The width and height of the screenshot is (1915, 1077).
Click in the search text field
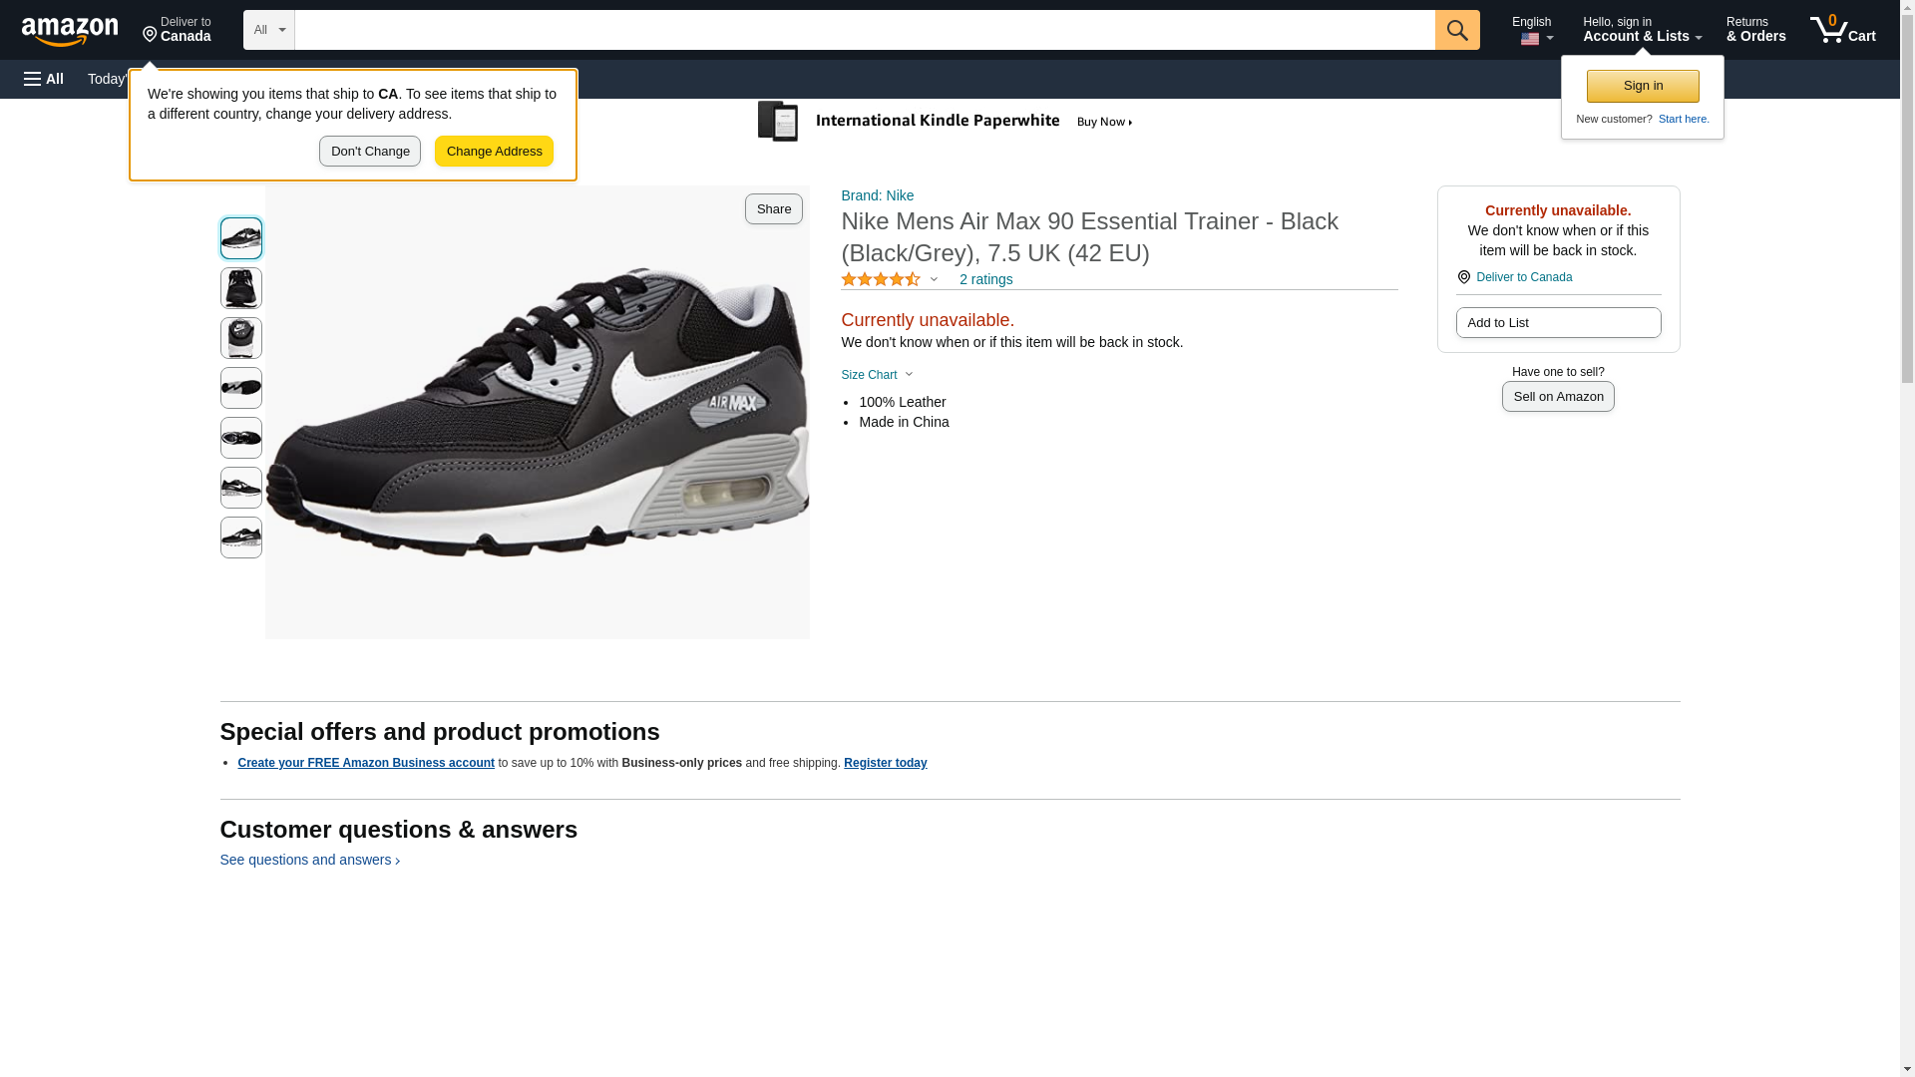point(864,30)
